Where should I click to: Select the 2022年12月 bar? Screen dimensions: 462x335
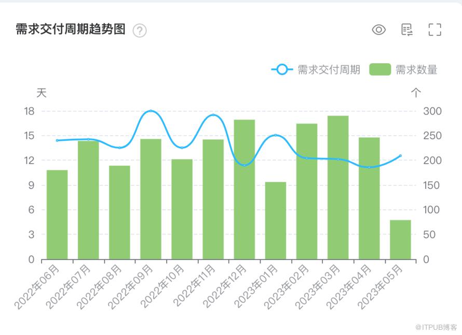click(244, 190)
